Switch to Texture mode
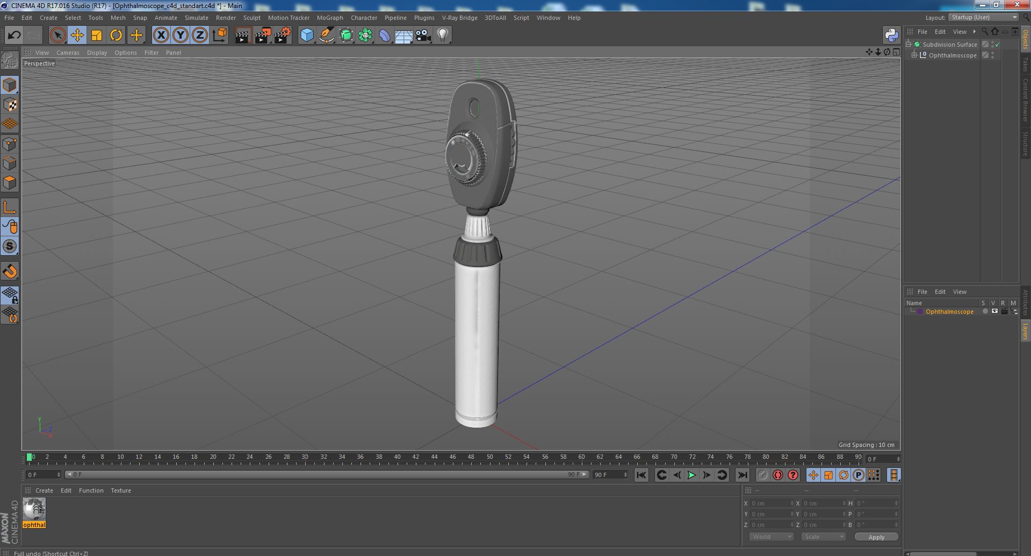The height and width of the screenshot is (556, 1031). click(10, 105)
